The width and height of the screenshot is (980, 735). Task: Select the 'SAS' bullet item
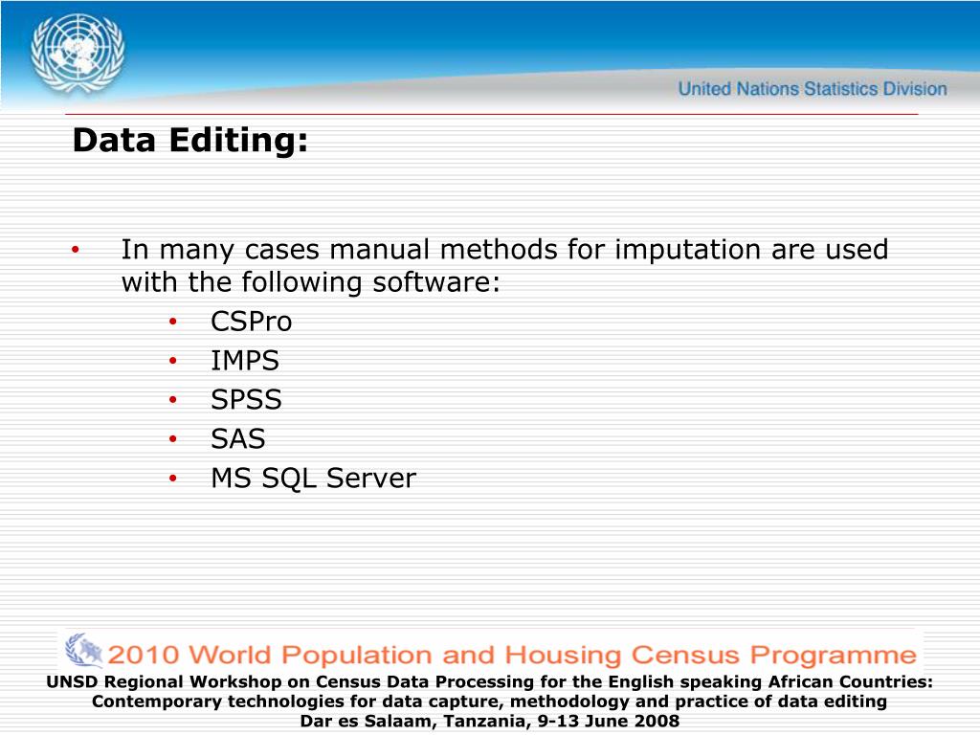238,439
